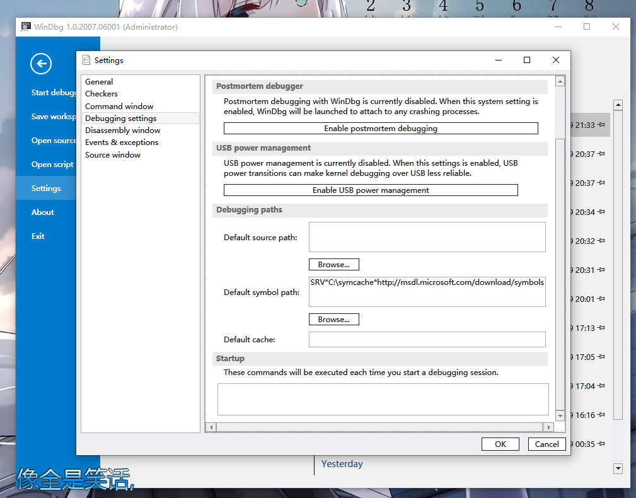
Task: Click pin icon beside 20:01 recent entry
Action: pos(601,299)
